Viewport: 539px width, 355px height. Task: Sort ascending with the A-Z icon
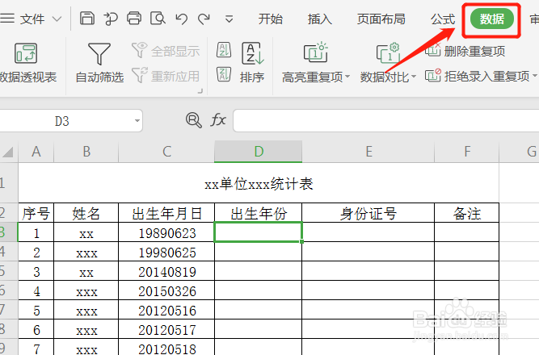(224, 50)
